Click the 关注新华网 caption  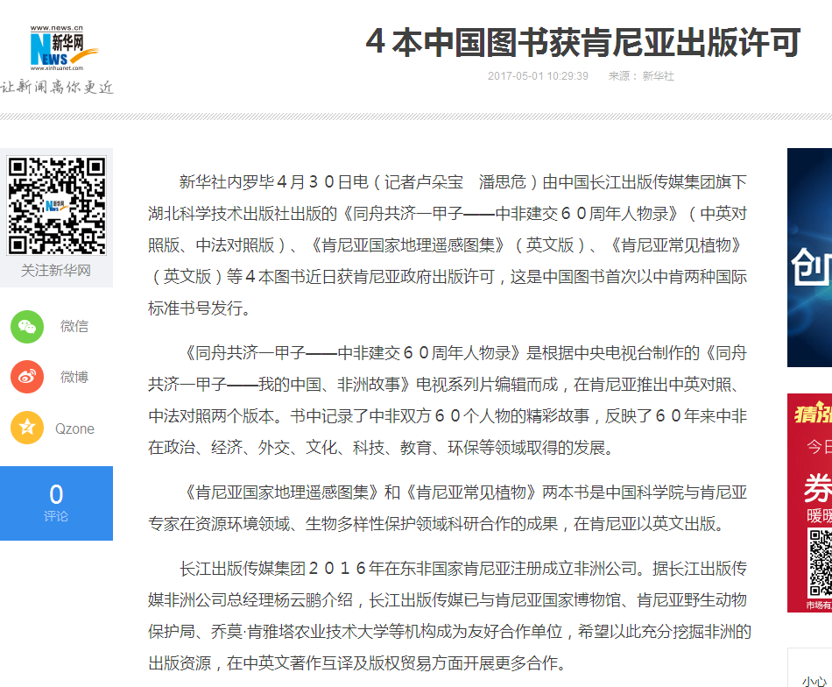coord(56,271)
